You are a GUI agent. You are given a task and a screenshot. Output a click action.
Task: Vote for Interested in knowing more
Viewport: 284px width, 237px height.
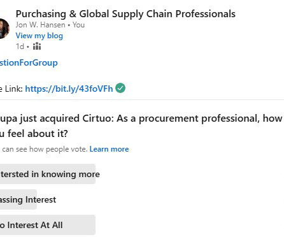[x=48, y=174]
